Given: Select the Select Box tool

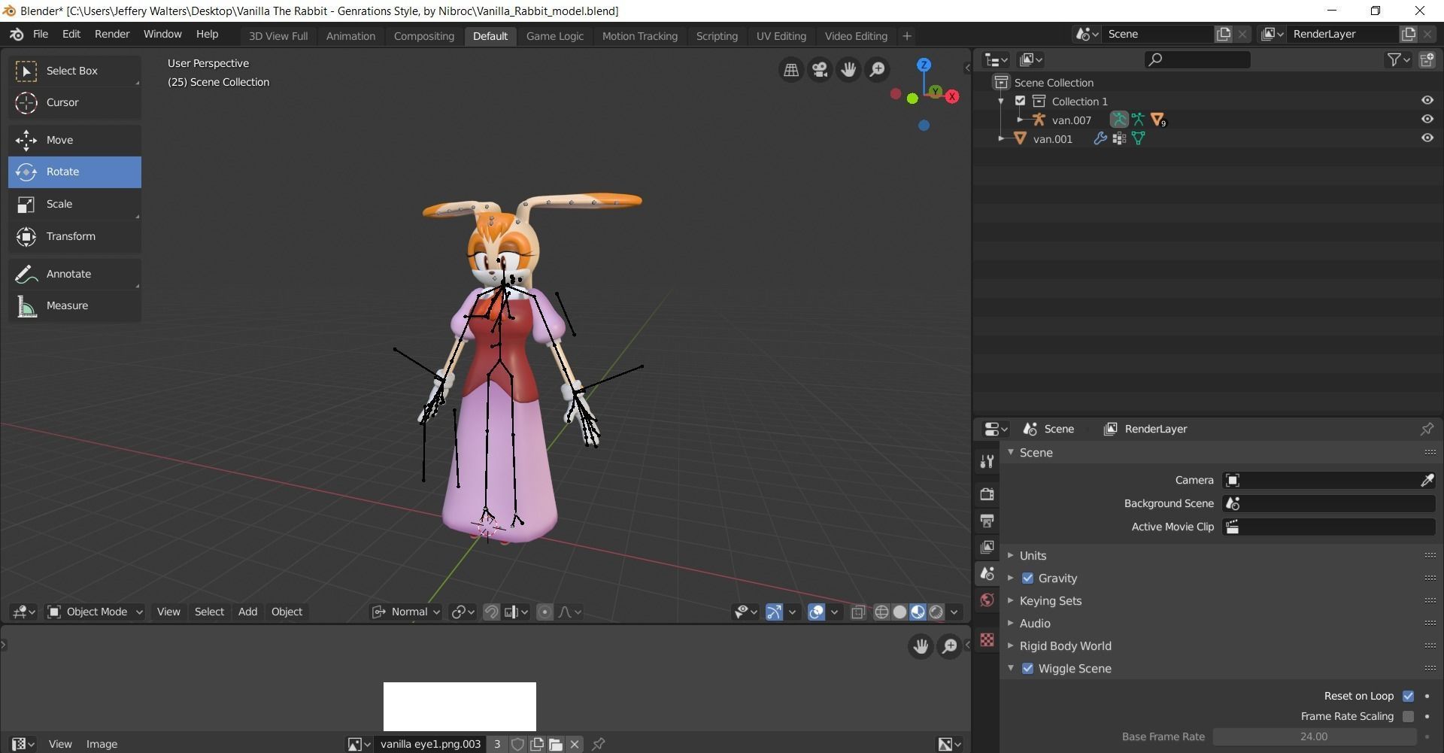Looking at the screenshot, I should coord(74,71).
